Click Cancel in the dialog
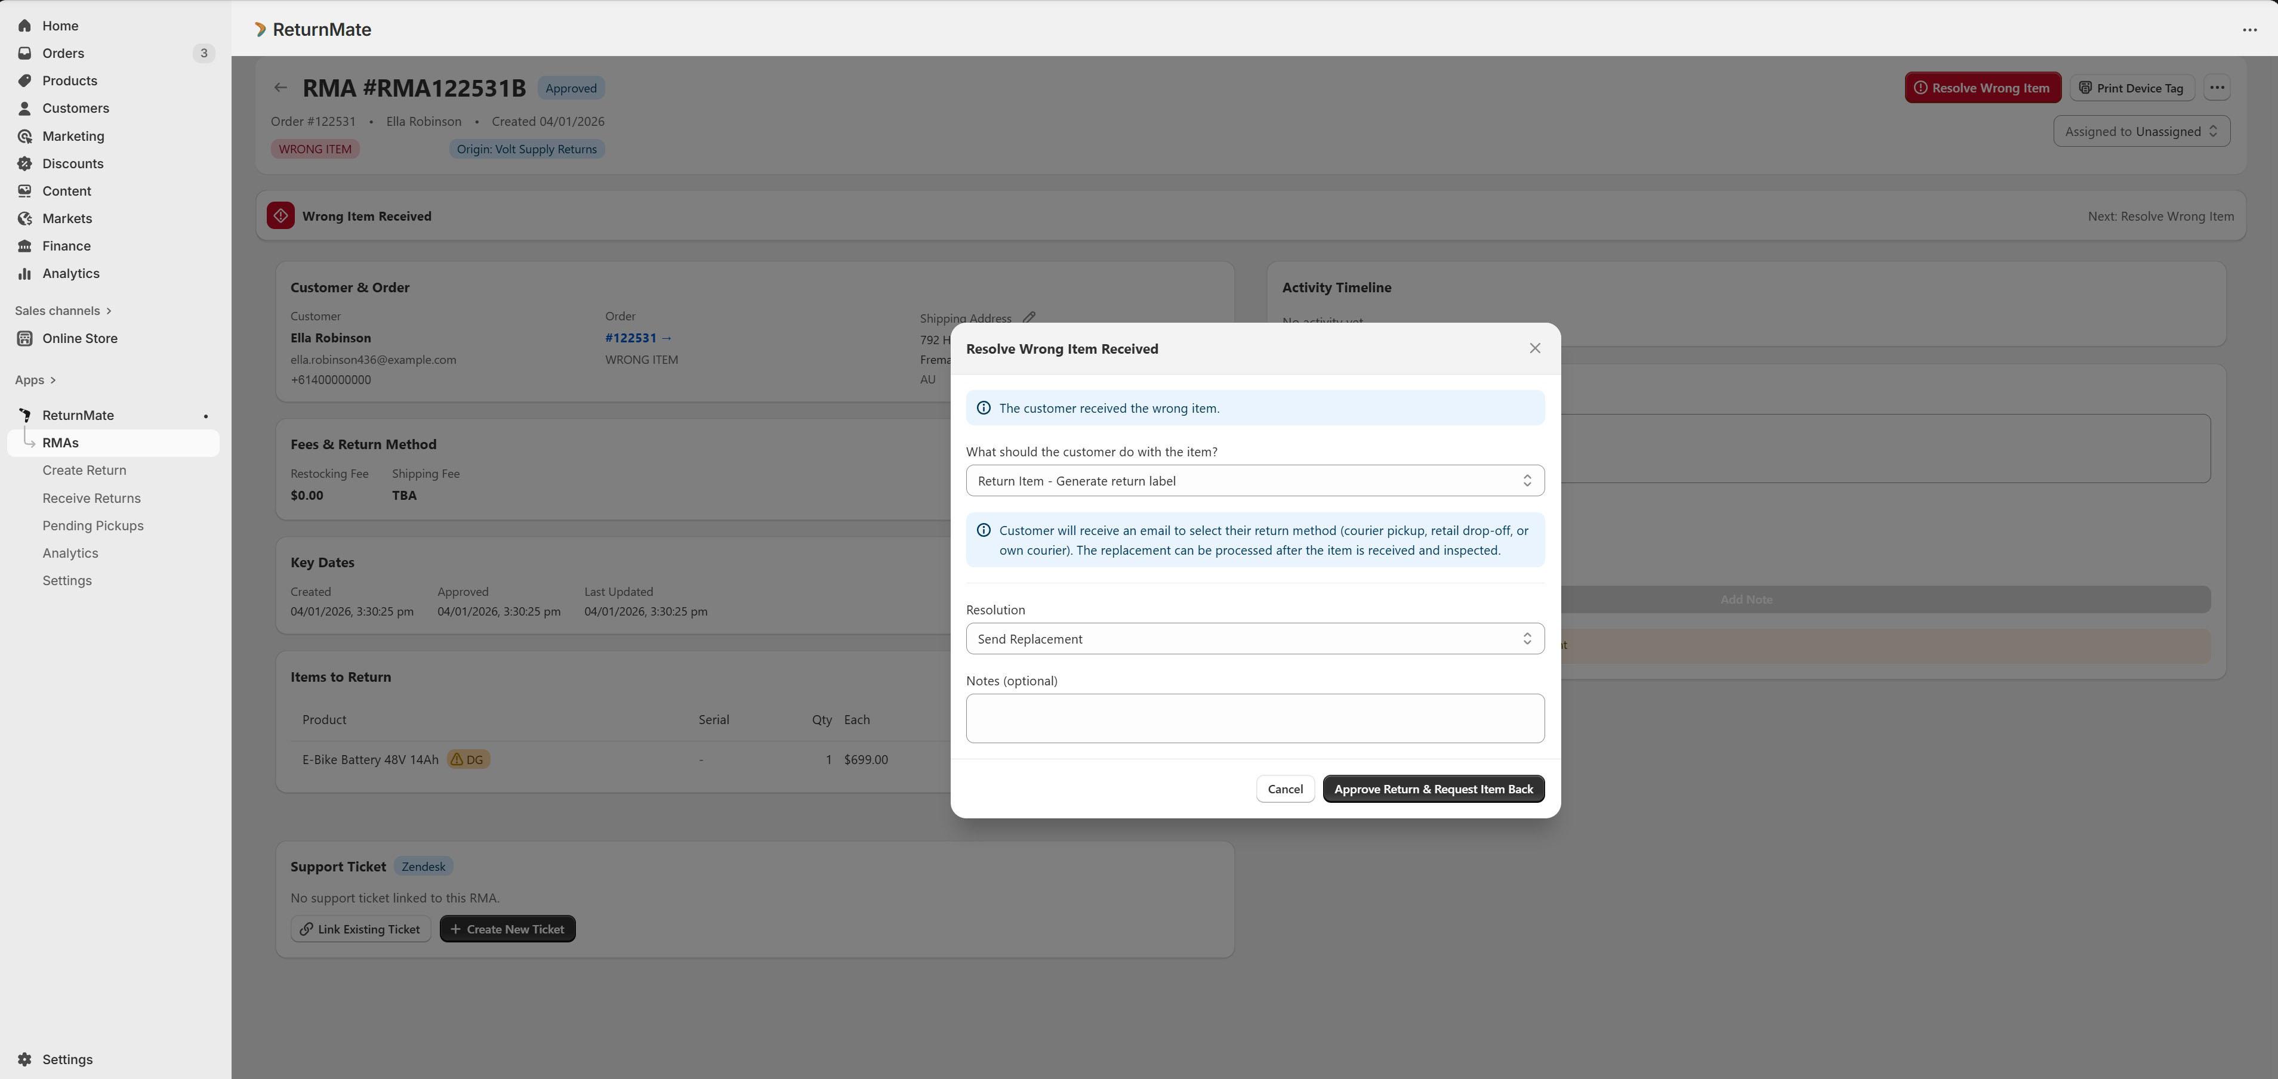The image size is (2278, 1079). click(1285, 789)
